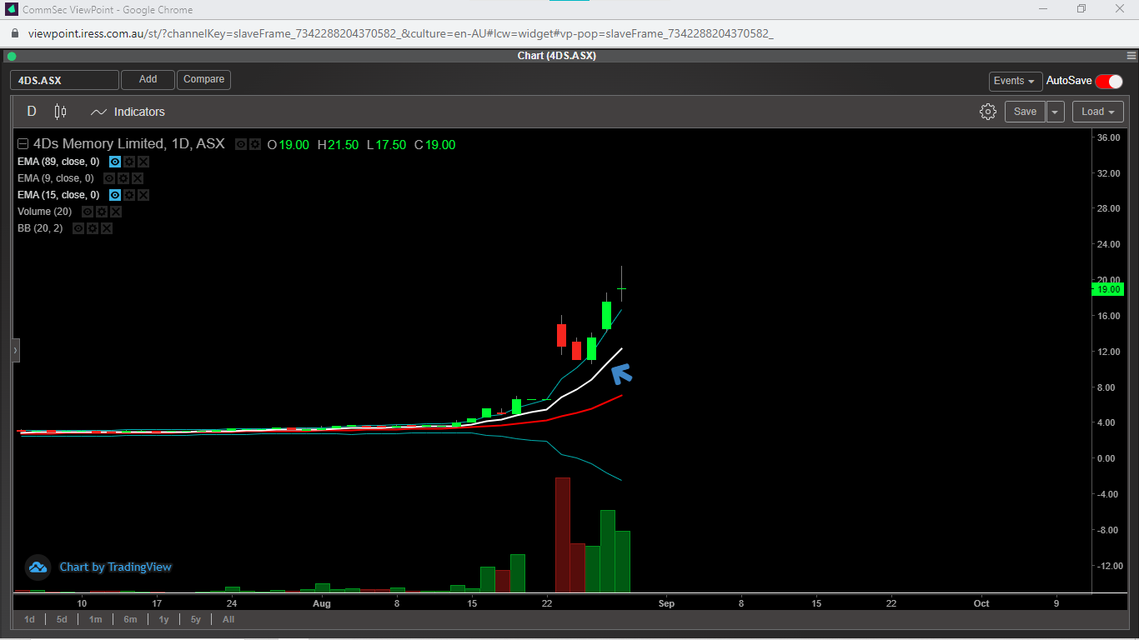Click the 4Ds Memory Limited, 1D, ASX title
Viewport: 1139px width, 640px height.
tap(129, 144)
